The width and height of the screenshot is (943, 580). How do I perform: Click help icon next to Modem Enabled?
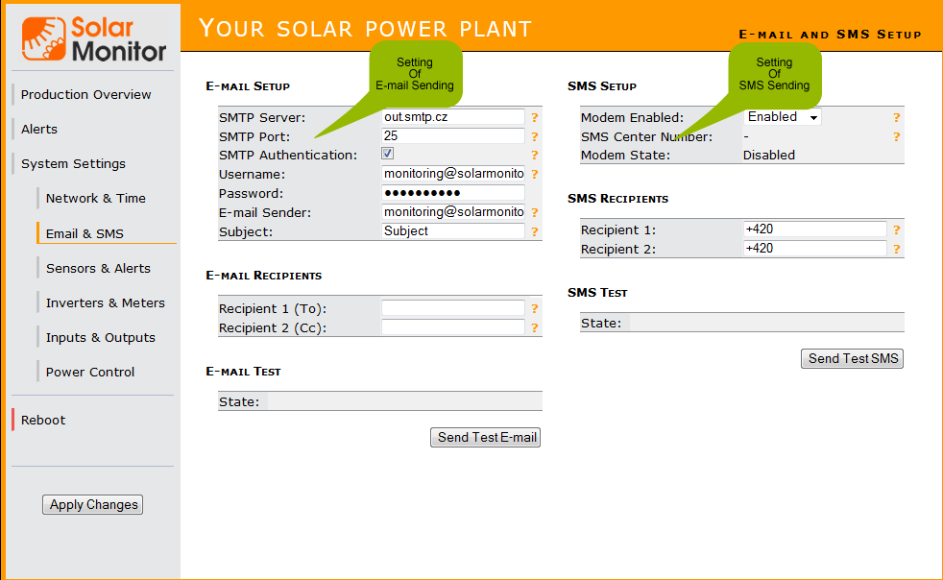[897, 117]
